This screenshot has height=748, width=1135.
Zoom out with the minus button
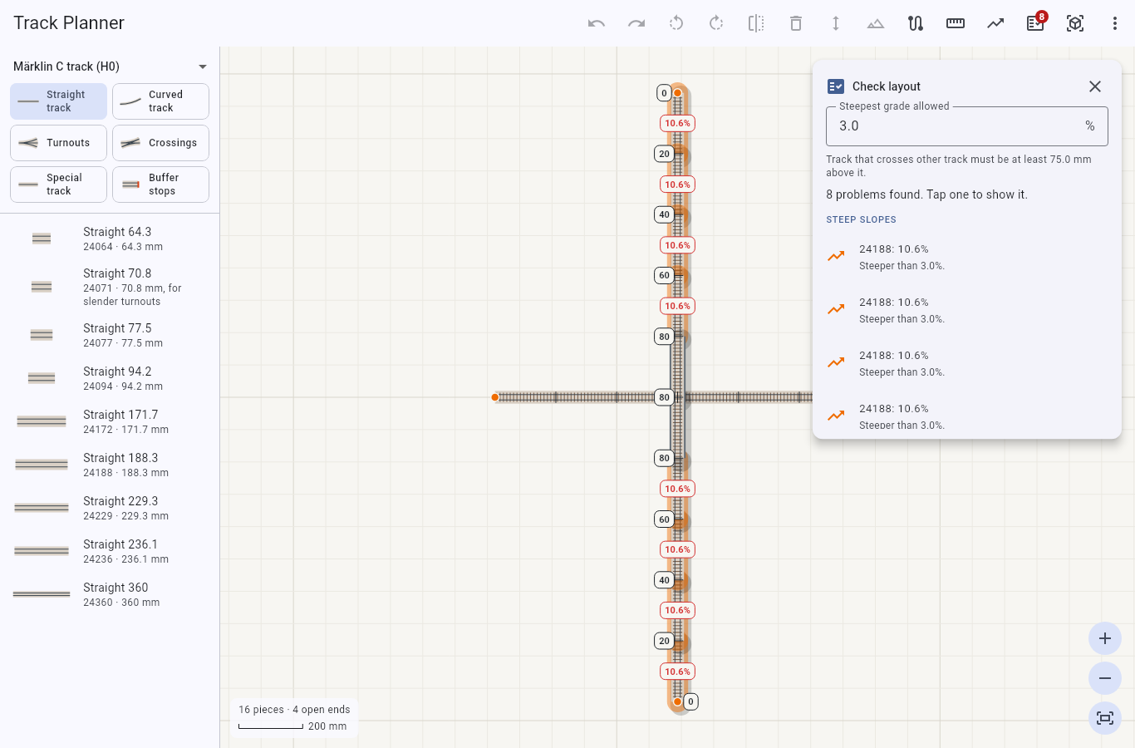[x=1105, y=678]
